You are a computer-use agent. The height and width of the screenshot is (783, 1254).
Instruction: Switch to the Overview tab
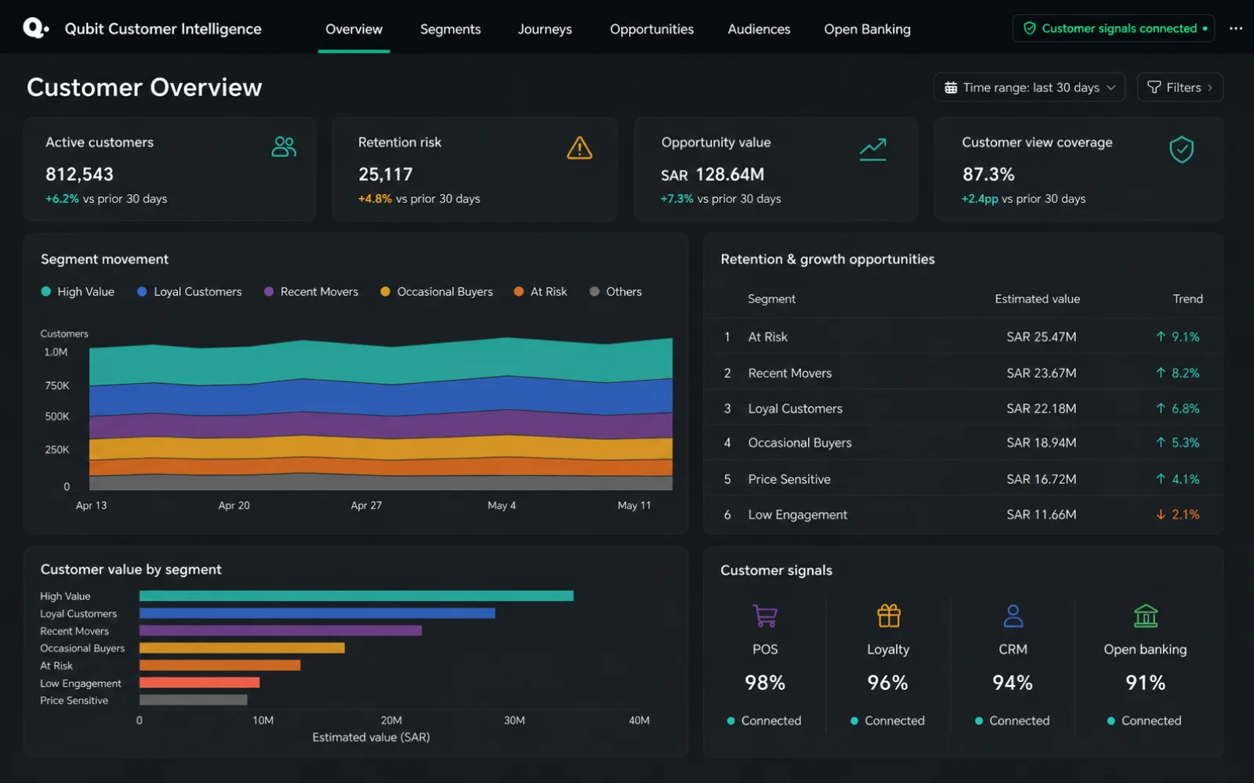tap(353, 29)
